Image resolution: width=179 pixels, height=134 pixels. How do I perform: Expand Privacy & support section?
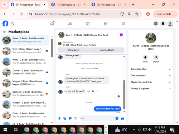point(151,89)
